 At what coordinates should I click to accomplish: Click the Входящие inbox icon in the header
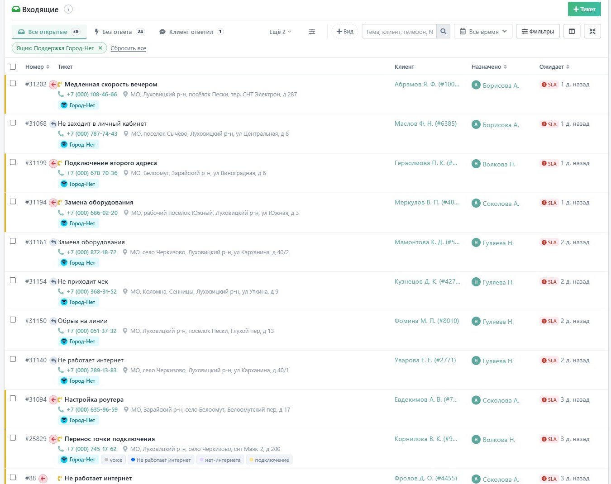(16, 9)
